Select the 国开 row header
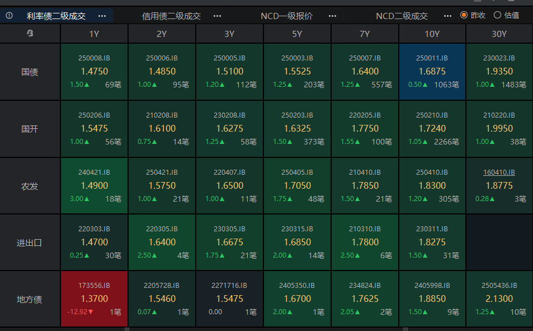533x331 pixels. [30, 129]
